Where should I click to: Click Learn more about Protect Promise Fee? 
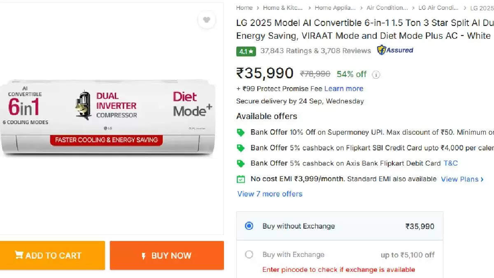coord(343,89)
